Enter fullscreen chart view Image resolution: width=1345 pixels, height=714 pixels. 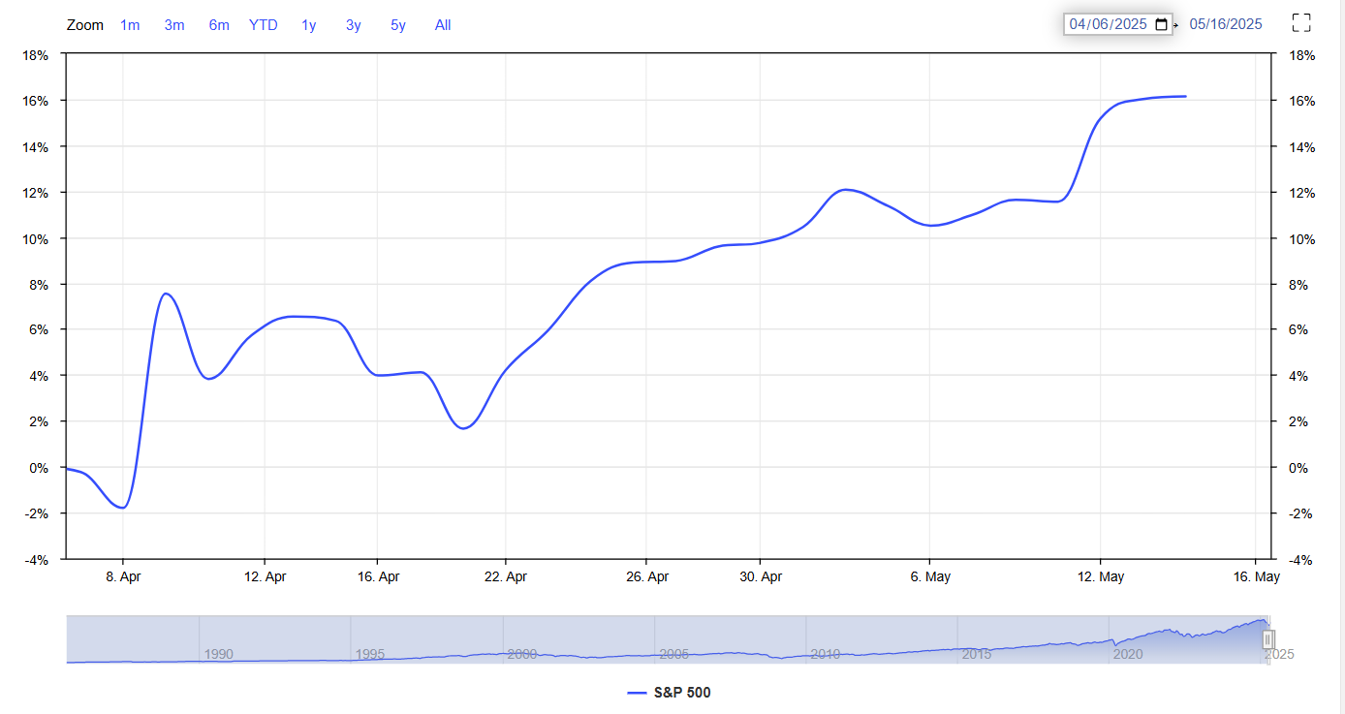pyautogui.click(x=1301, y=23)
